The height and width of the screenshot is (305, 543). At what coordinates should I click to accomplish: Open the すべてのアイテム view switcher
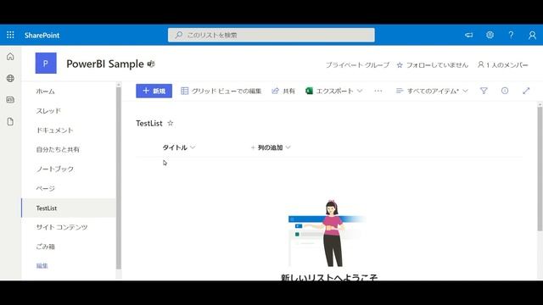(x=432, y=91)
